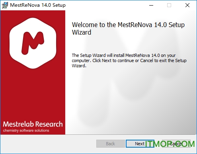The width and height of the screenshot is (197, 154).
Task: Click the disabled maximize window button
Action: (169, 5)
